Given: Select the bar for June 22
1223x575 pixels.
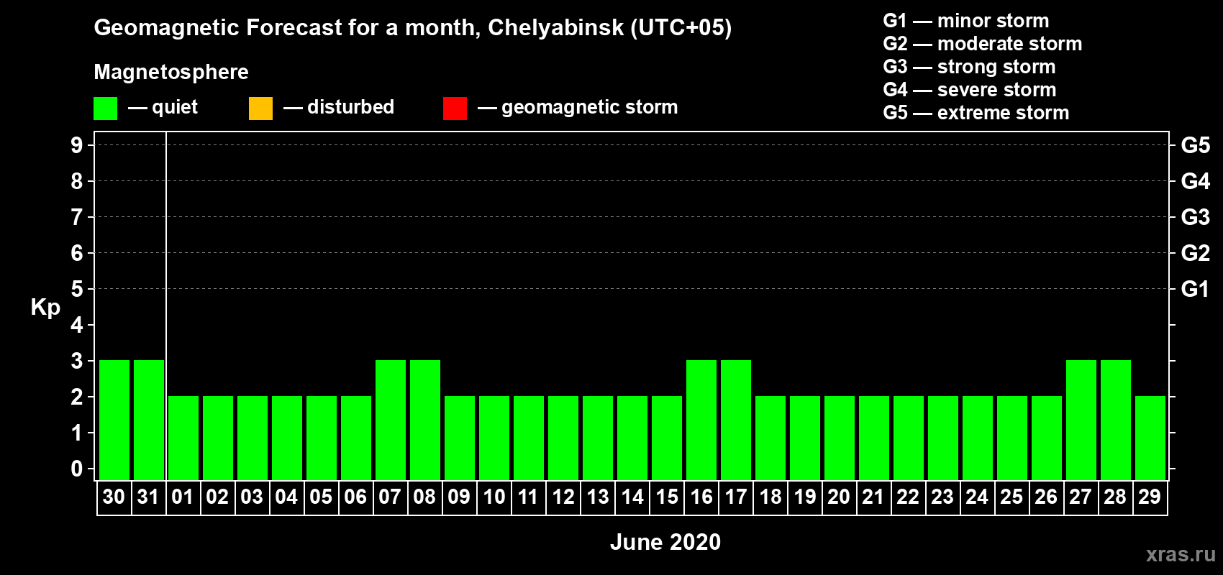Looking at the screenshot, I should (909, 438).
